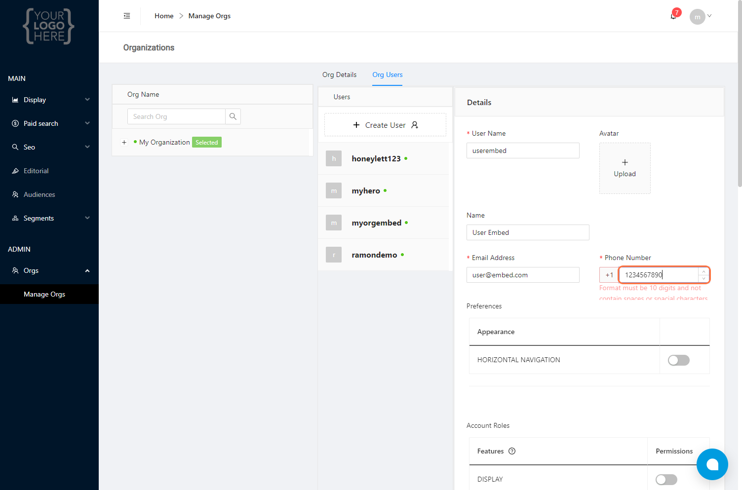This screenshot has height=490, width=742.
Task: Open Audiences from the sidebar
Action: (x=39, y=194)
